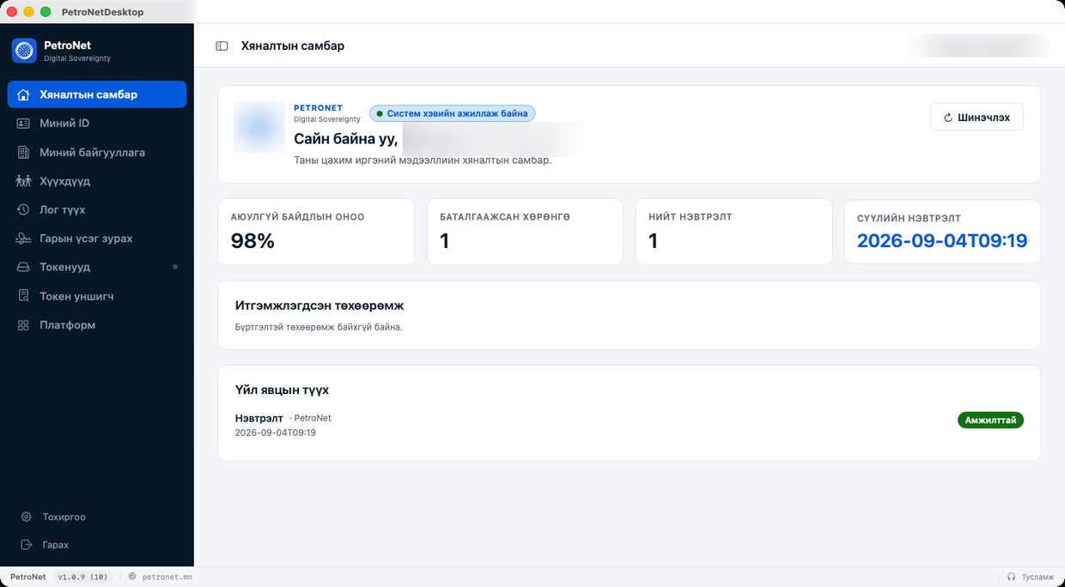Open Тохиргоо settings

[x=97, y=517]
